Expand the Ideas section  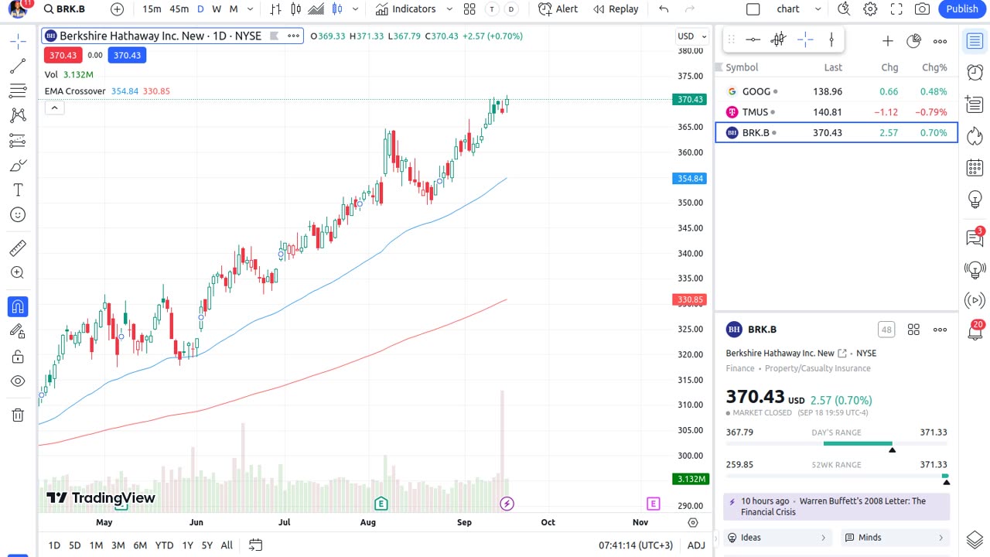778,538
